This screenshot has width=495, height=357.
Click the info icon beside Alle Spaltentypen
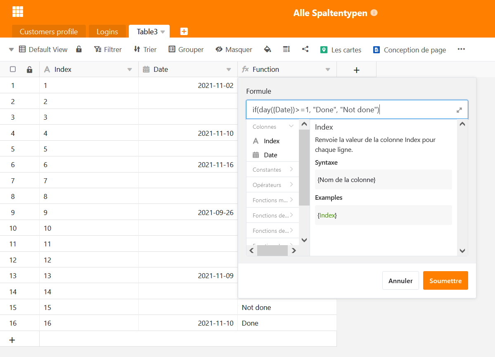pos(374,13)
